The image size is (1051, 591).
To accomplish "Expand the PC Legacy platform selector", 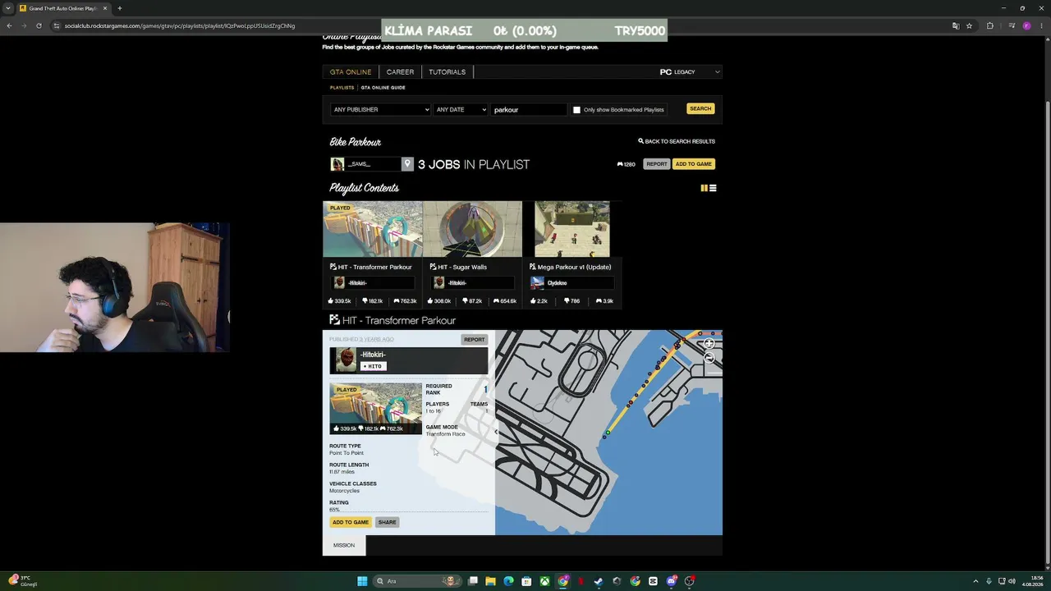I will pos(690,72).
